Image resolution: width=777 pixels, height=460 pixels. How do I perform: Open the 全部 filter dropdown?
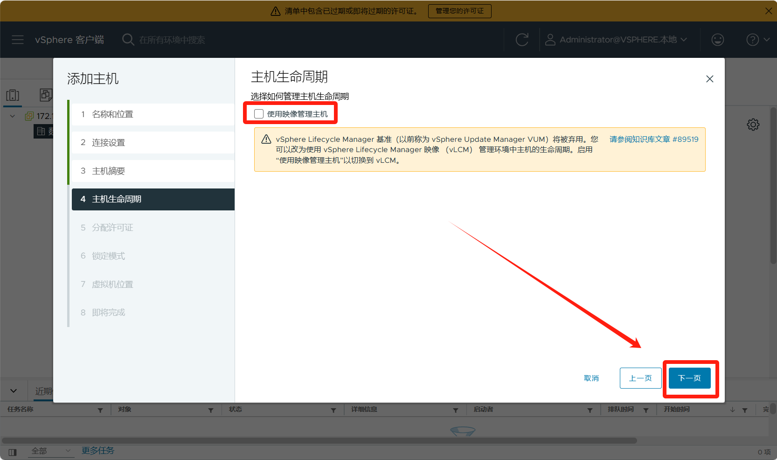coord(50,451)
